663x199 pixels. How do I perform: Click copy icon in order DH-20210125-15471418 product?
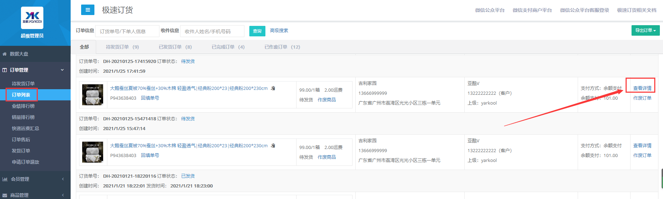[273, 145]
